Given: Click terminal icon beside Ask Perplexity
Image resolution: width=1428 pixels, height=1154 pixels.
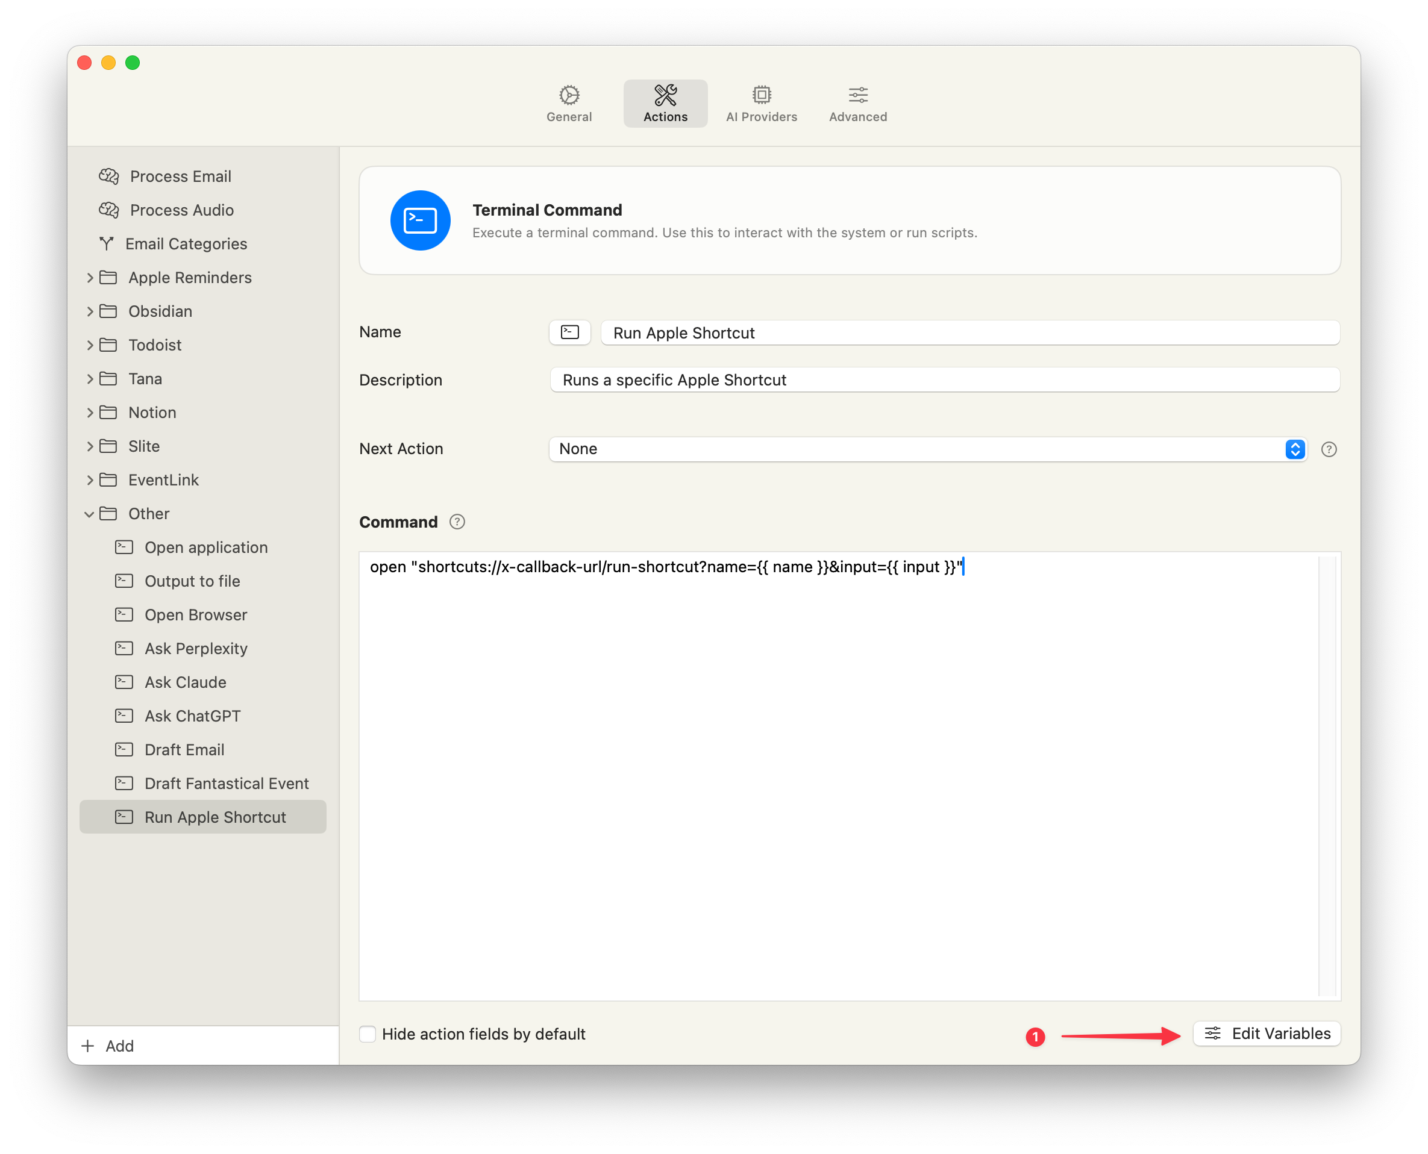Looking at the screenshot, I should click(124, 648).
